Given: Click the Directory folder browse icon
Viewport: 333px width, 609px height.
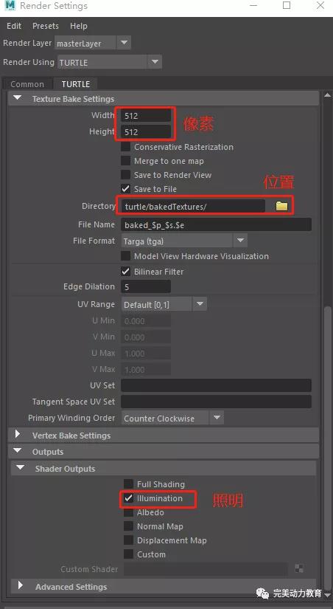Looking at the screenshot, I should coord(282,206).
